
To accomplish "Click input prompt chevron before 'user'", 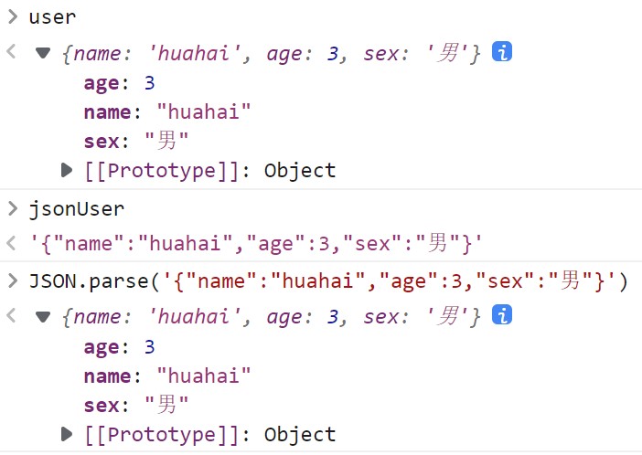I will 12,16.
